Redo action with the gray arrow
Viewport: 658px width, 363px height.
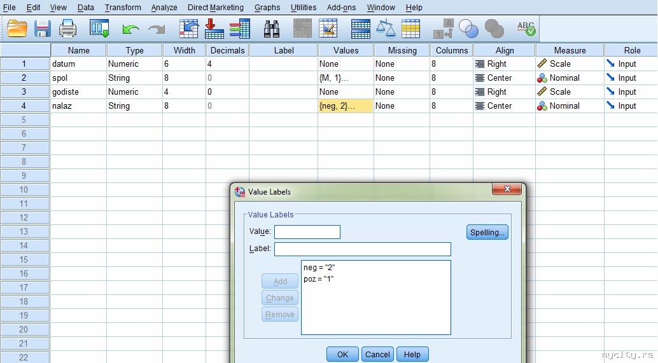pyautogui.click(x=157, y=29)
